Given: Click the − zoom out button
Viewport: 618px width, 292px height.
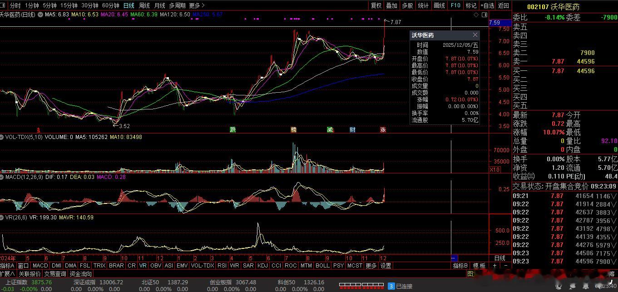Looking at the screenshot, I should click(505, 266).
